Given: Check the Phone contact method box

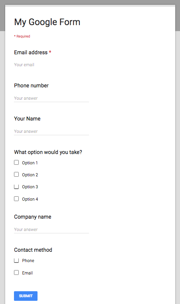Looking at the screenshot, I should coord(16,261).
